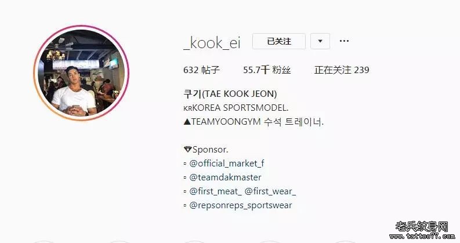Click the 老兵纹身网 watermark logo

click(x=422, y=227)
